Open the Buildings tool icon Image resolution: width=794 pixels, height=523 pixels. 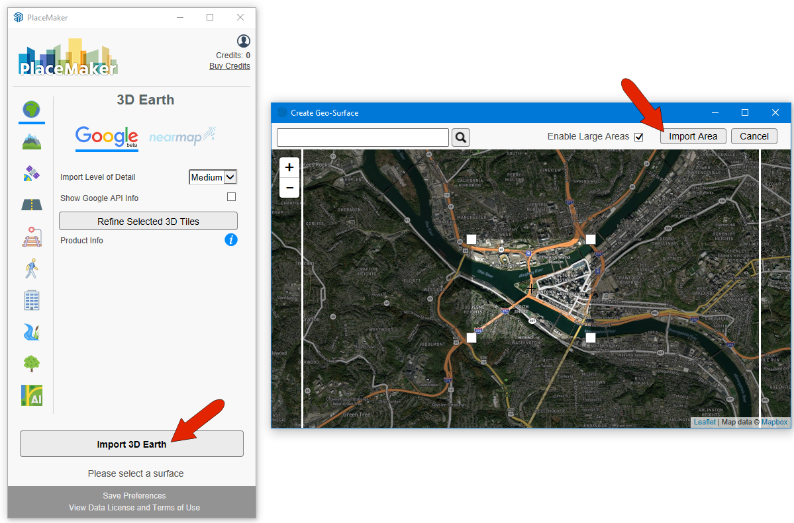click(x=31, y=300)
